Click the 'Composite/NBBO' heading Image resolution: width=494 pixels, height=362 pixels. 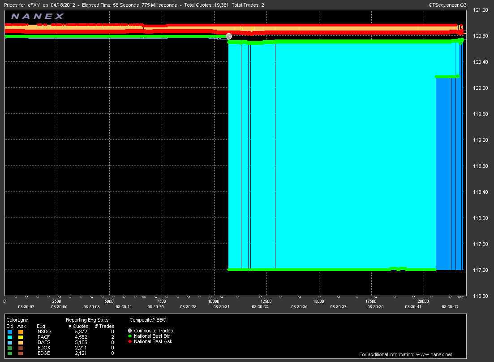pyautogui.click(x=148, y=320)
